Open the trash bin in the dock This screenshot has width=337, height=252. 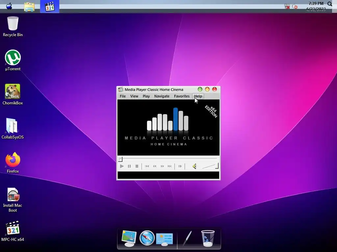coord(208,238)
